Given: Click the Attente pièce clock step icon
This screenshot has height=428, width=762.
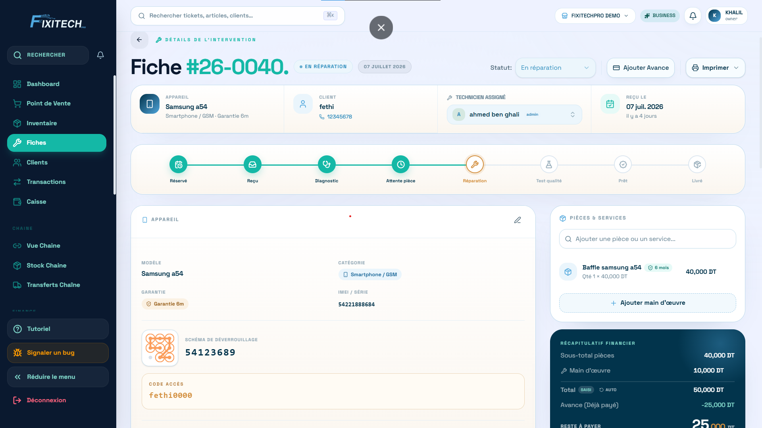Looking at the screenshot, I should click(401, 164).
